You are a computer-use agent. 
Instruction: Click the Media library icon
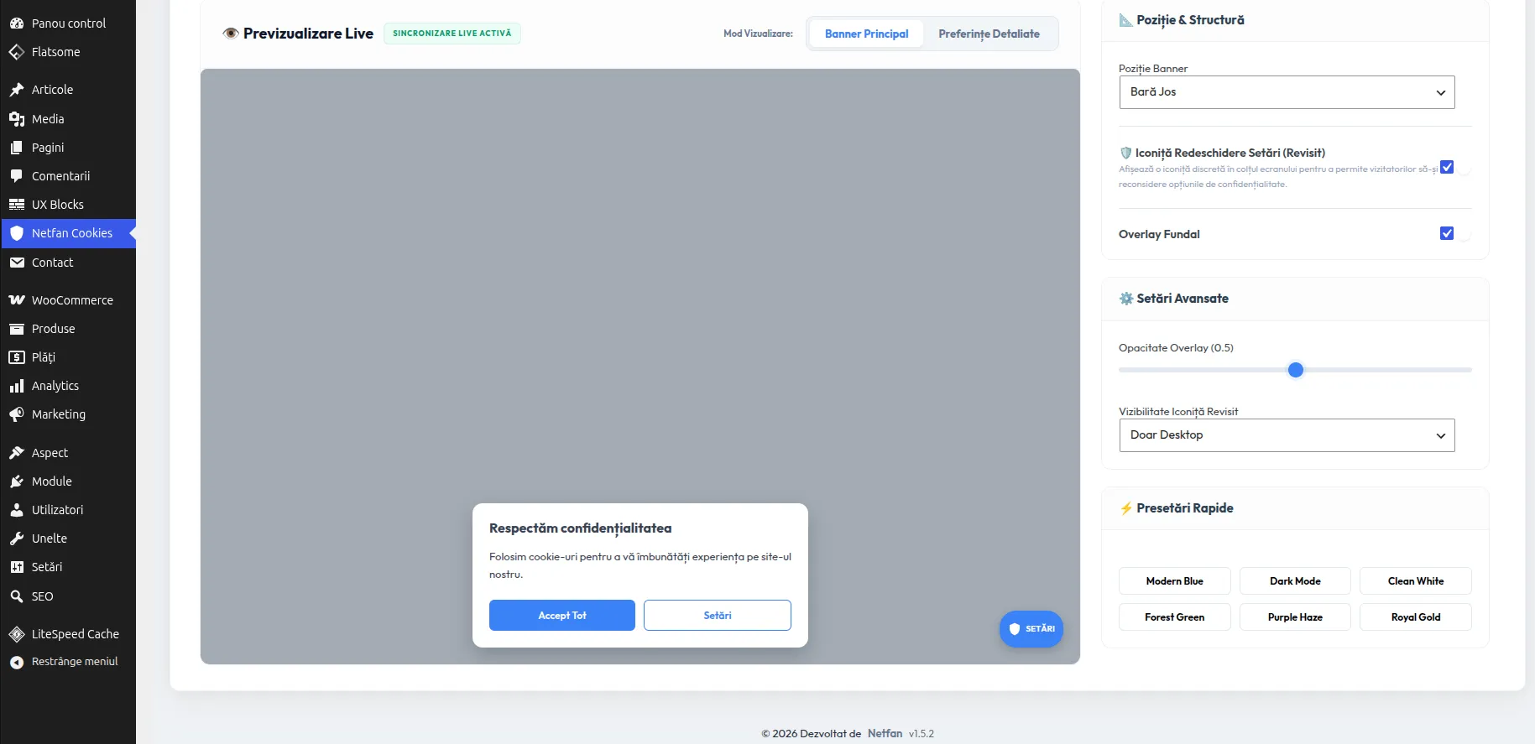pyautogui.click(x=17, y=119)
